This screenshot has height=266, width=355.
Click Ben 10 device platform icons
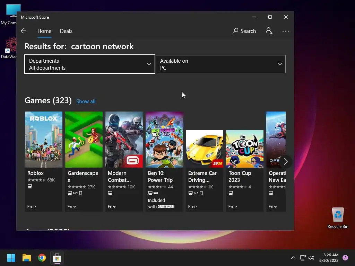pyautogui.click(x=153, y=193)
